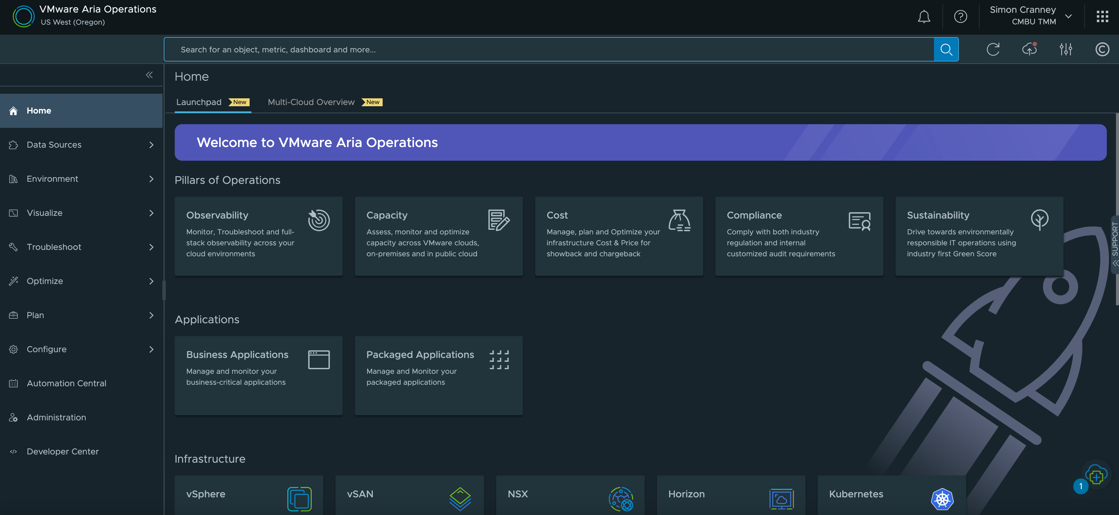This screenshot has height=515, width=1119.
Task: Open the Observability pillar card
Action: pos(258,236)
